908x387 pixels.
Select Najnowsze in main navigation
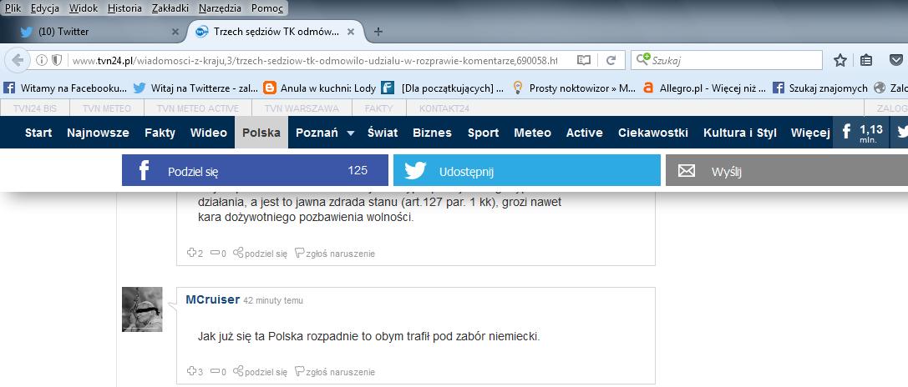98,133
